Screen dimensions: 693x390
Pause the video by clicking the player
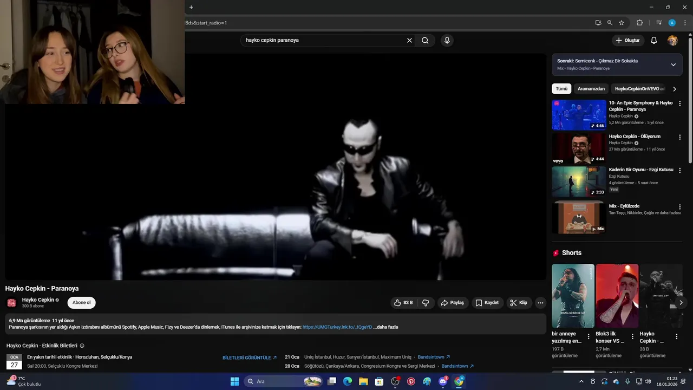276,167
